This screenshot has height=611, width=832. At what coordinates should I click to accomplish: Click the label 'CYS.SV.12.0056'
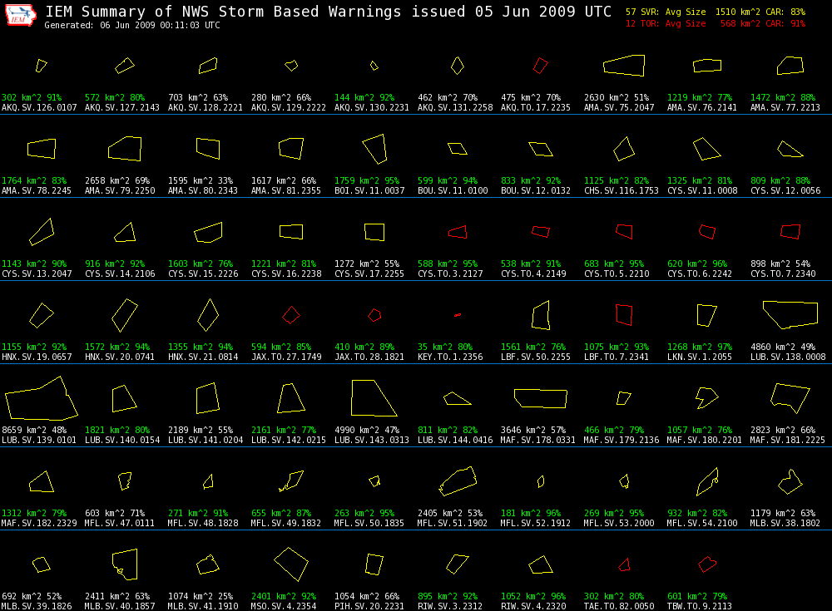(785, 191)
